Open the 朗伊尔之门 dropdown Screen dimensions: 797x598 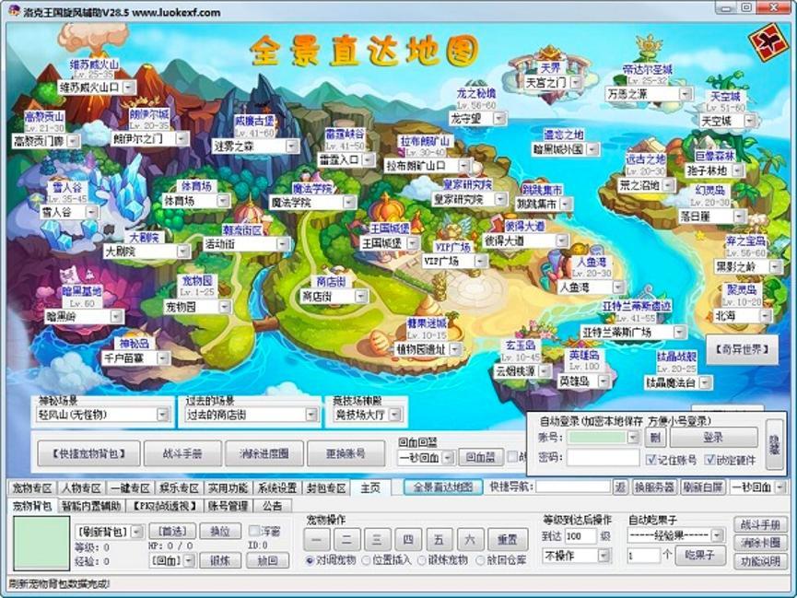click(182, 138)
